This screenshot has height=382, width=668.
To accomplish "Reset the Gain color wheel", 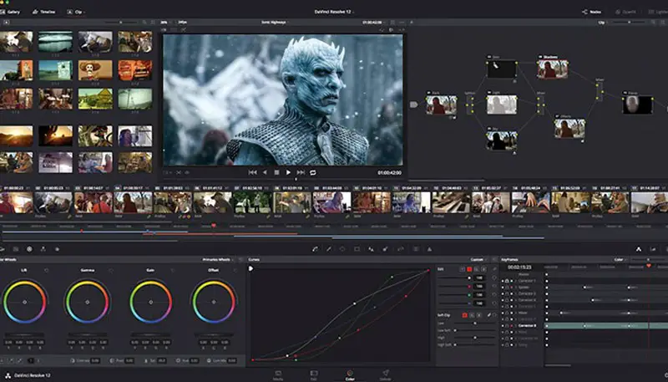I will tap(173, 270).
